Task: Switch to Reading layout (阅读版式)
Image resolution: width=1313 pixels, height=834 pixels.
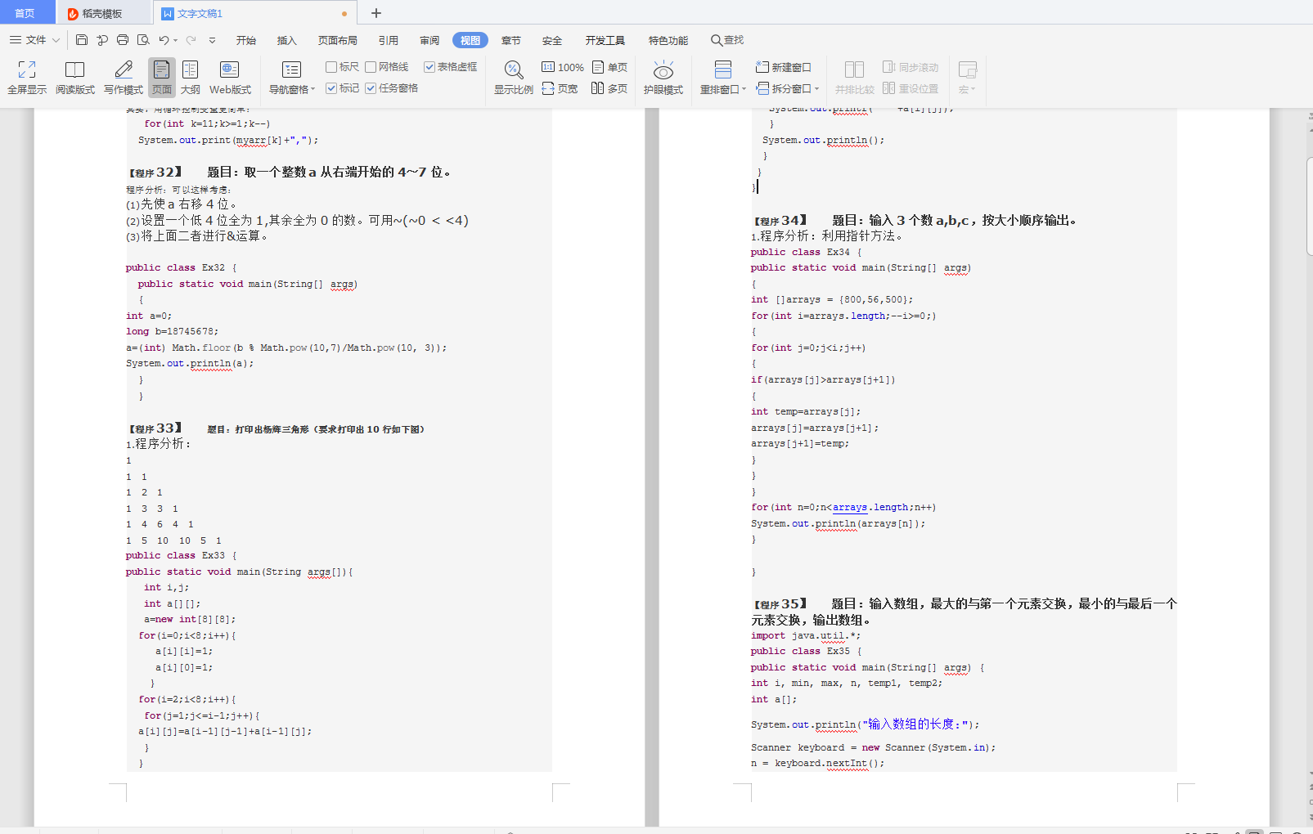Action: click(x=75, y=78)
